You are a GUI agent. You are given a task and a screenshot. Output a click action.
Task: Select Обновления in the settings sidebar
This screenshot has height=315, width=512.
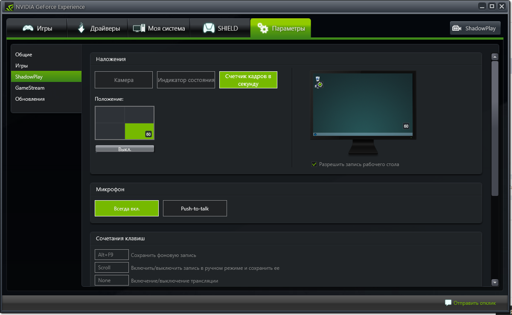46,99
